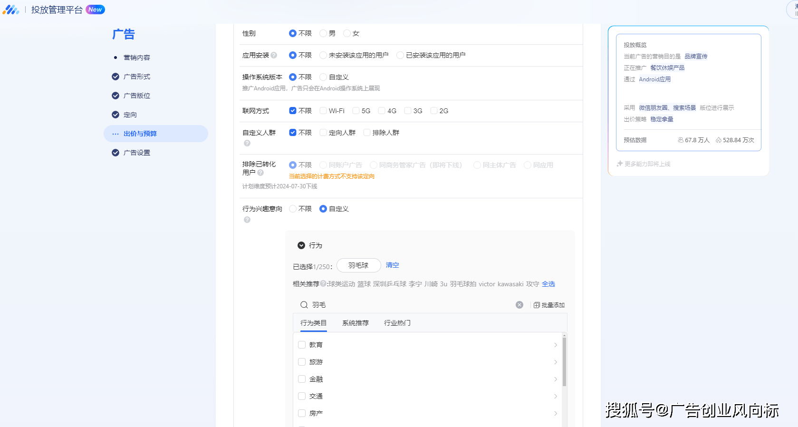The image size is (798, 427).
Task: Enable the Wi-Fi network checkbox
Action: [x=323, y=111]
